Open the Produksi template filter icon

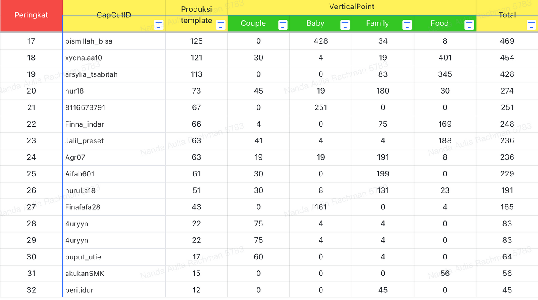221,25
